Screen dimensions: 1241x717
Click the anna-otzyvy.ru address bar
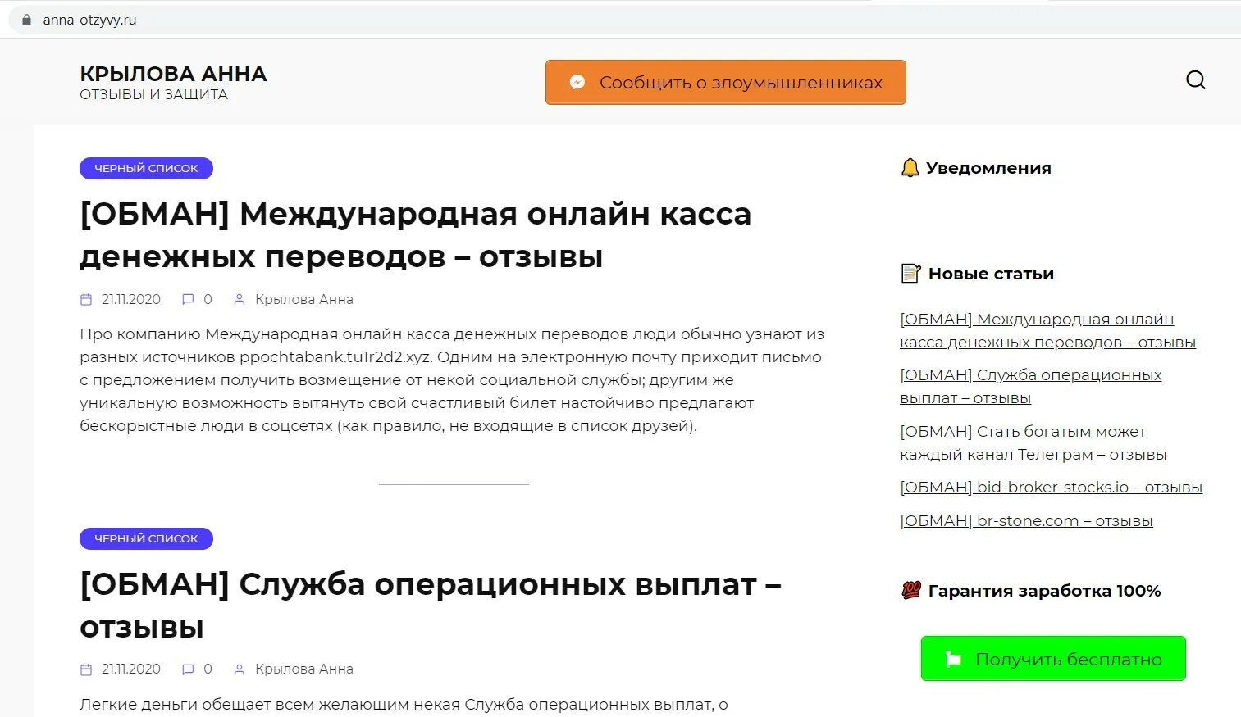(x=89, y=18)
